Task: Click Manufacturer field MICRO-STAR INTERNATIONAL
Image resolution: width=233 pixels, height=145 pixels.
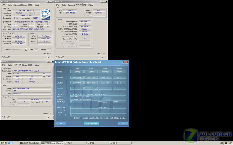Action: click(x=32, y=71)
